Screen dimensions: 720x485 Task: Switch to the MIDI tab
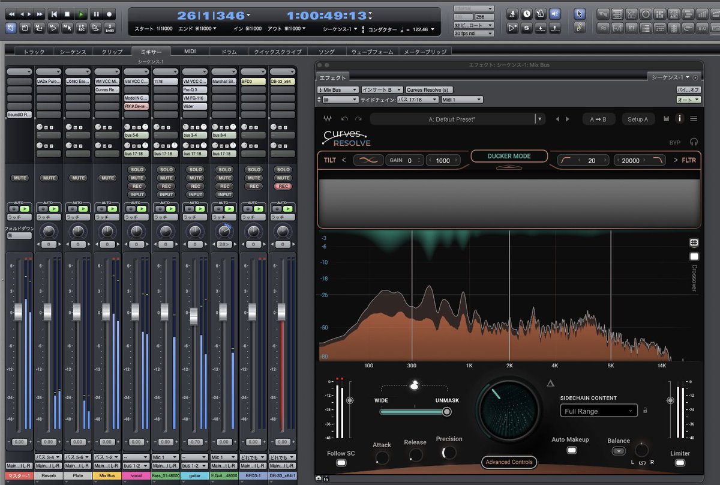click(190, 52)
